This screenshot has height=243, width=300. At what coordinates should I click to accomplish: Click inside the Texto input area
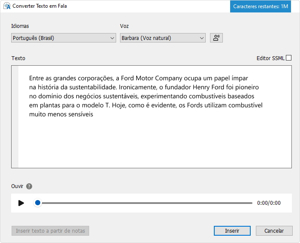(151, 117)
